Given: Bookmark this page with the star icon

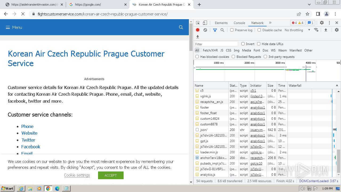Looking at the screenshot, I should tap(307, 14).
